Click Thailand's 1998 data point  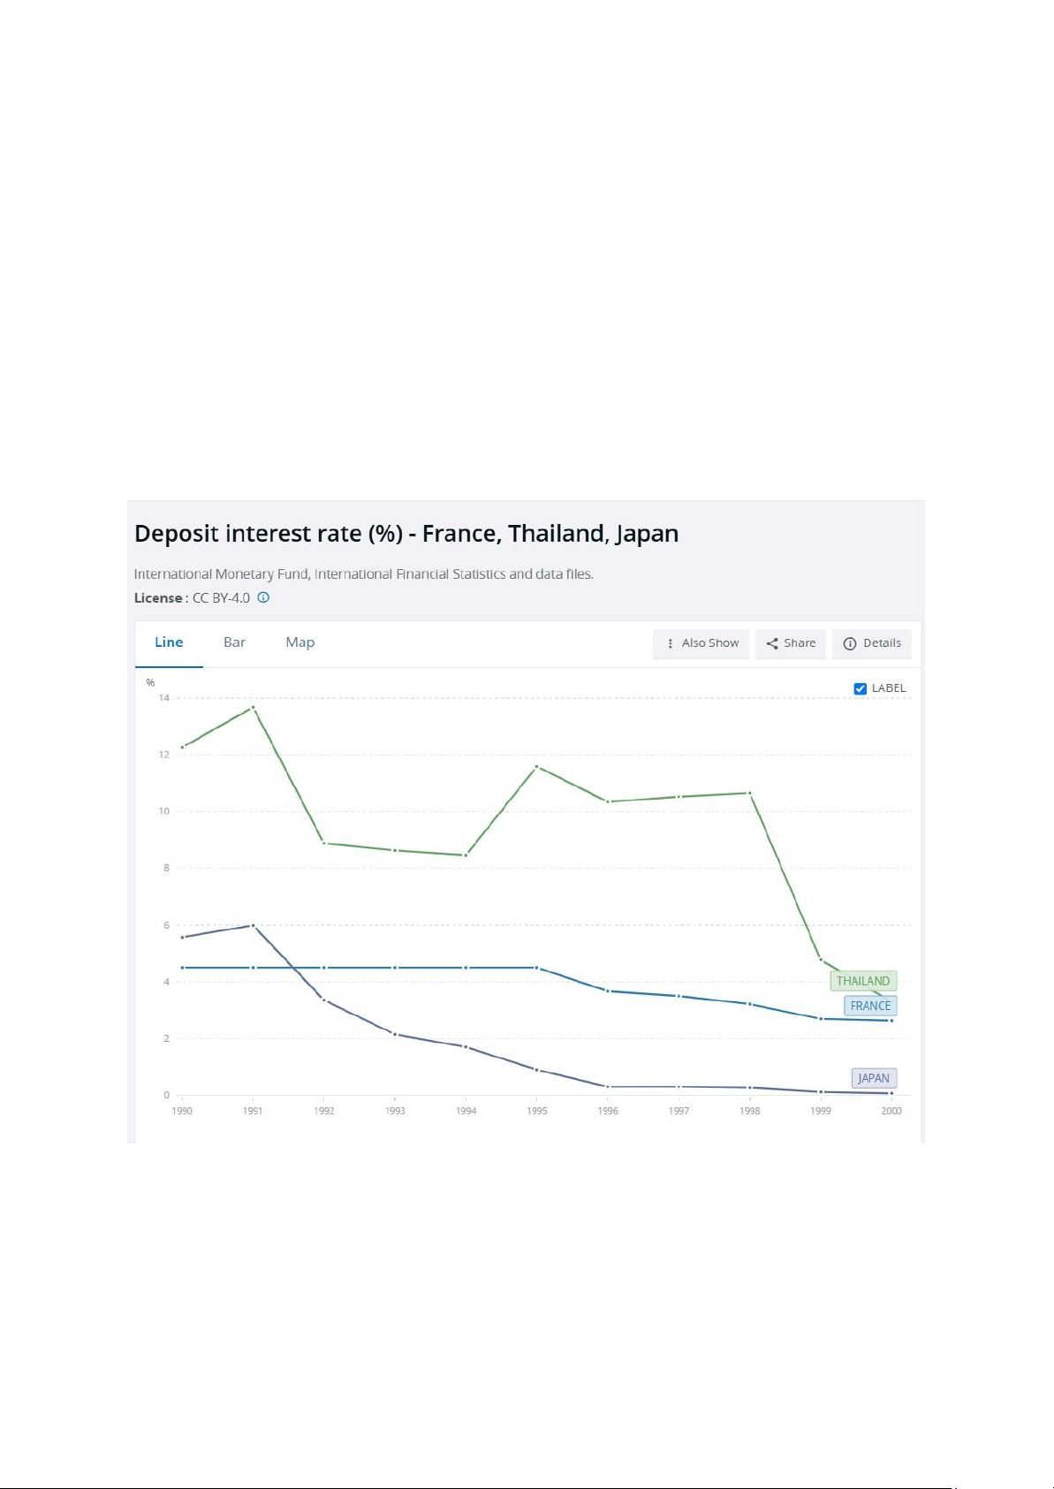pos(750,793)
